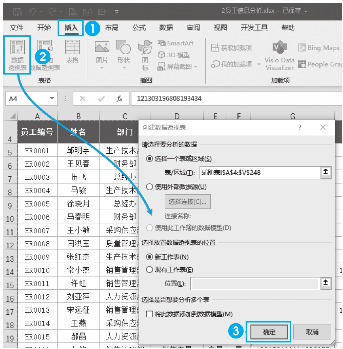This screenshot has height=349, width=343.
Task: Click the 屏幕截图 screenshot icon
Action: point(161,66)
